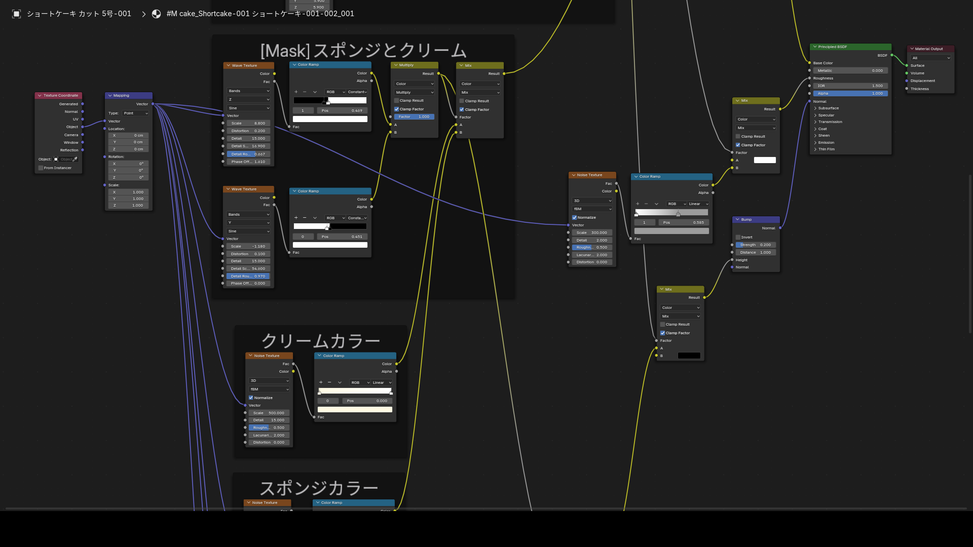Toggle Normalize in the Noise Texture with Scale 500

[x=251, y=398]
